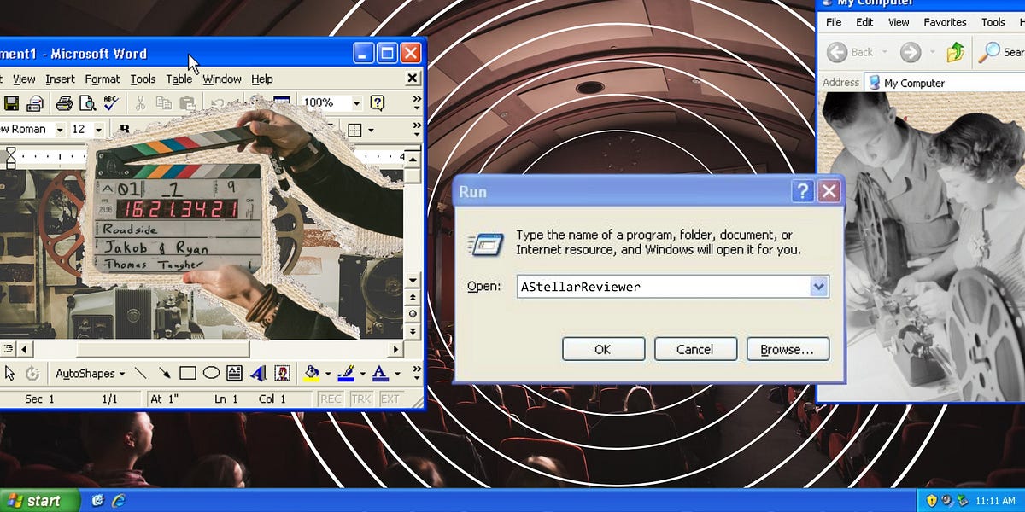Image resolution: width=1025 pixels, height=512 pixels.
Task: Expand the Fill Color dropdown arrow
Action: tap(328, 373)
